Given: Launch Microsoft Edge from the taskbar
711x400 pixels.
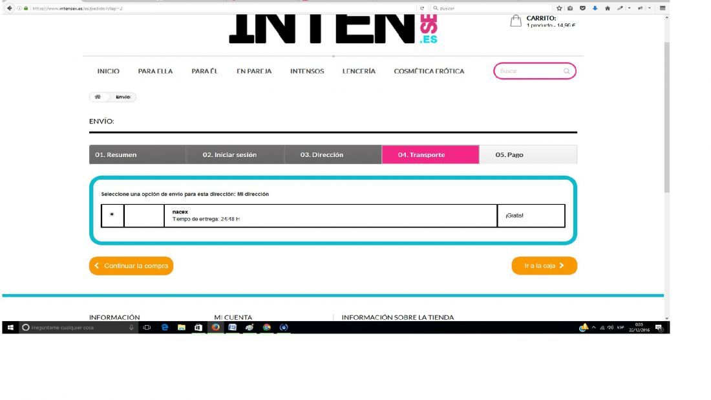Looking at the screenshot, I should tap(165, 328).
